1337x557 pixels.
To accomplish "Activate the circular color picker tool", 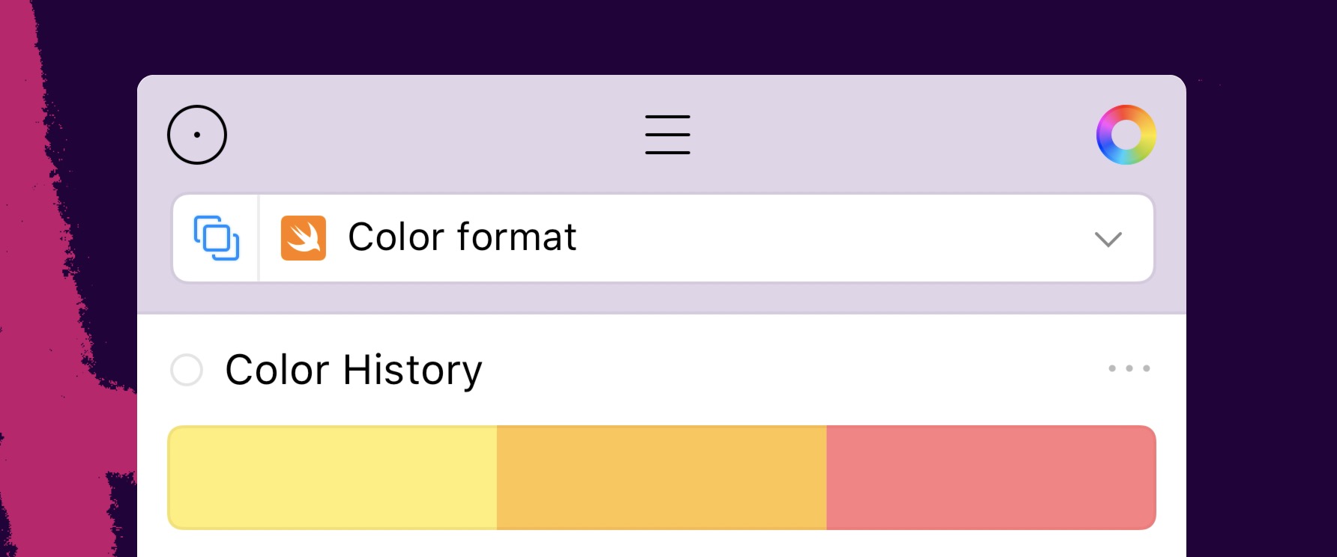I will (197, 135).
